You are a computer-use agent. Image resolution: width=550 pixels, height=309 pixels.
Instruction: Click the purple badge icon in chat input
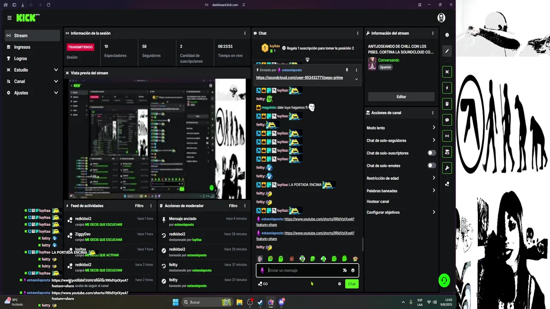point(262,270)
